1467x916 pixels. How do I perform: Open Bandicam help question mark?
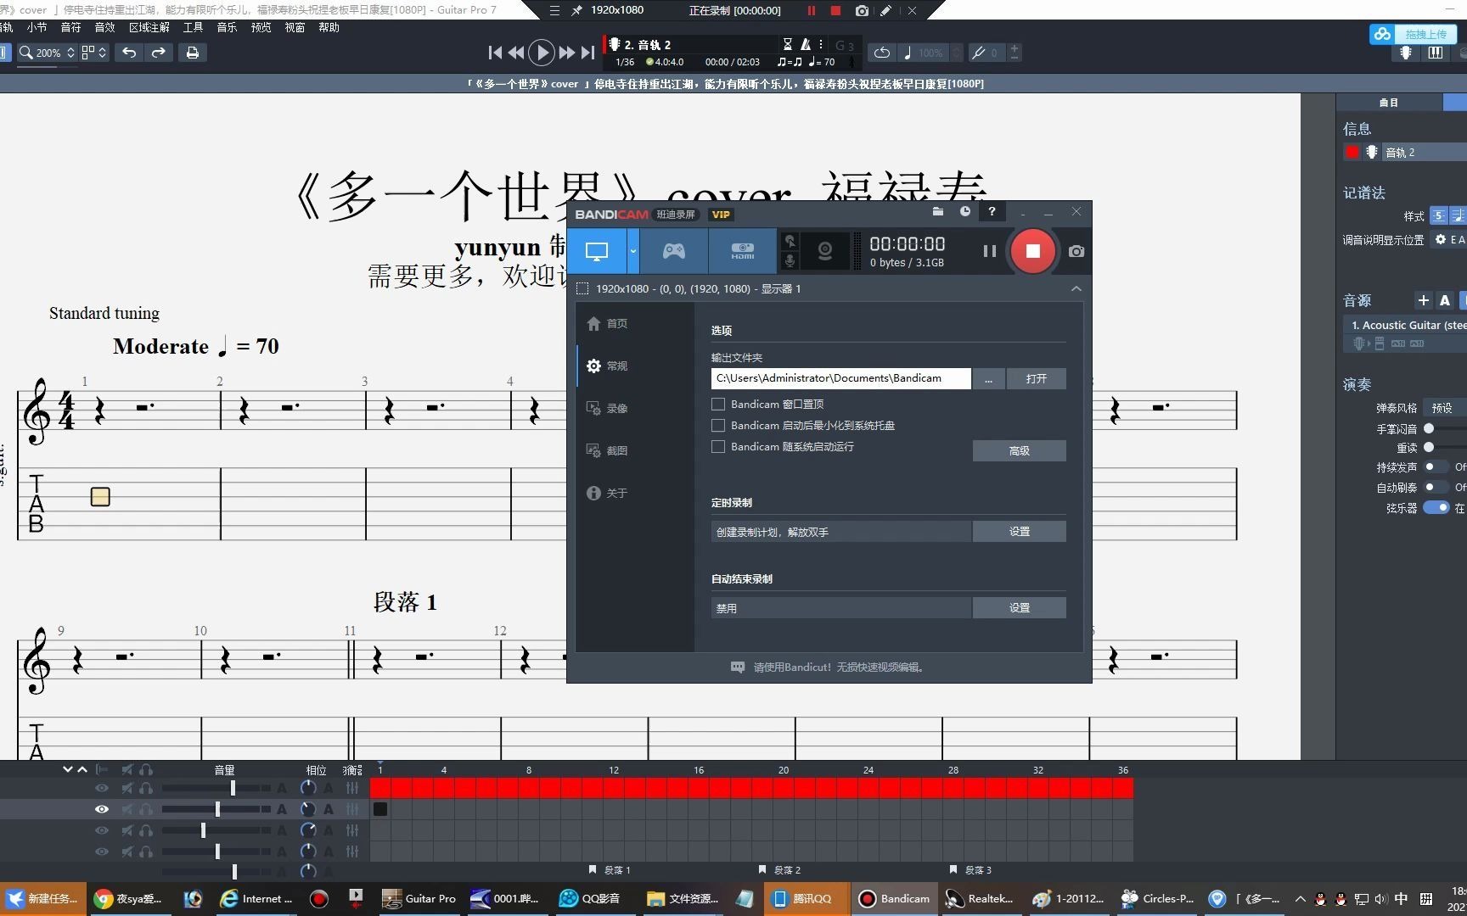coord(992,211)
